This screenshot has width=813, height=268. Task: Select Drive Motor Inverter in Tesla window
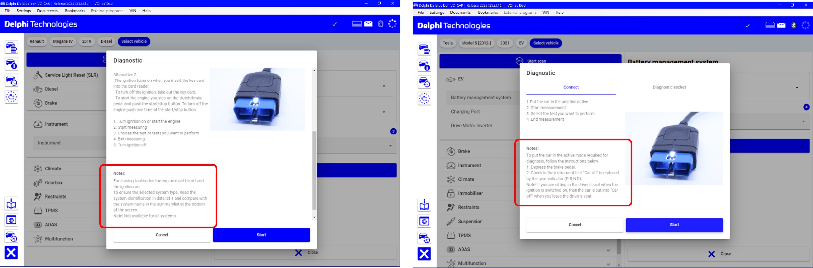tap(472, 126)
